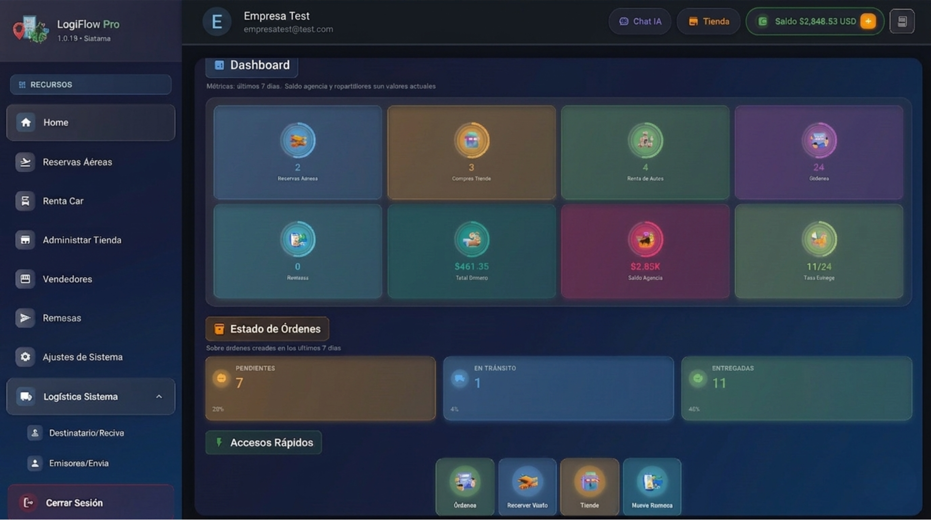Open the Órdenes quick access shortcut
Image resolution: width=931 pixels, height=523 pixels.
465,486
